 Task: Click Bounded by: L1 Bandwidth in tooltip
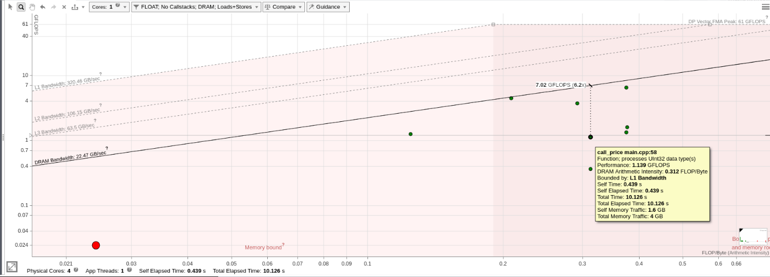point(632,178)
